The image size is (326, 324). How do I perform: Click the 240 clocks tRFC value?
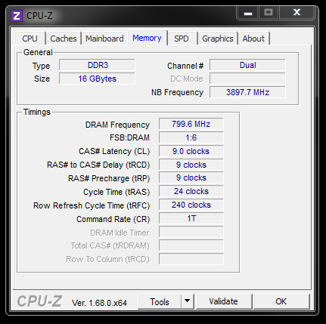(x=191, y=205)
